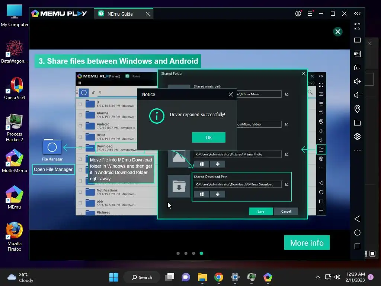The width and height of the screenshot is (381, 286).
Task: Close the Notice dialog with its X
Action: [x=231, y=94]
